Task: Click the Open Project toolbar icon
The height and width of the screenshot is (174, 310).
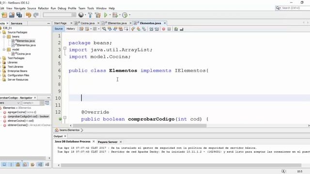Action: (x=12, y=15)
